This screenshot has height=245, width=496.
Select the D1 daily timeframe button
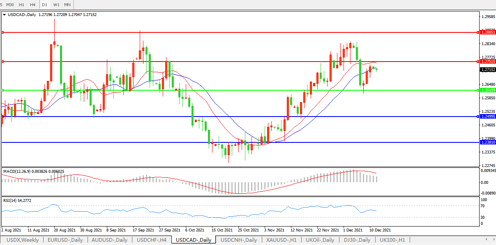click(45, 5)
